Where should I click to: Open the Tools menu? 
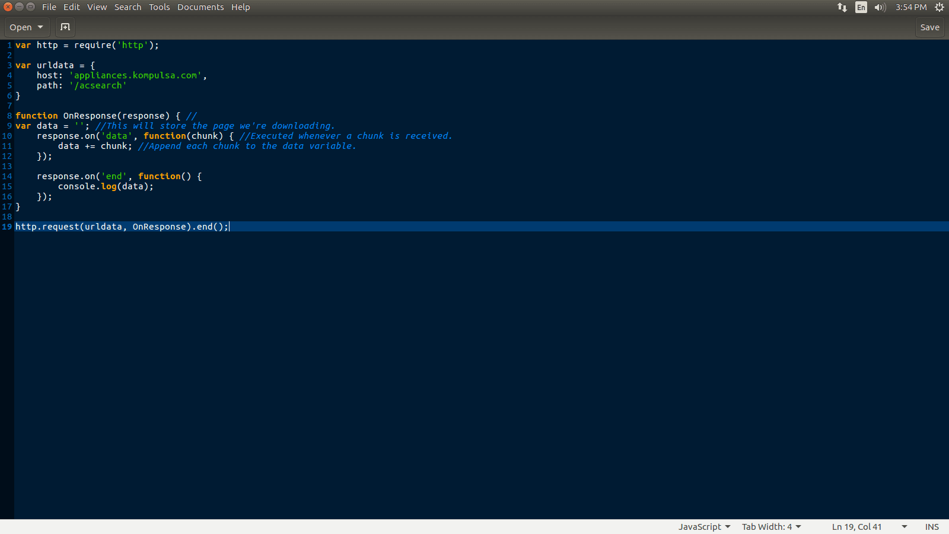coord(159,7)
